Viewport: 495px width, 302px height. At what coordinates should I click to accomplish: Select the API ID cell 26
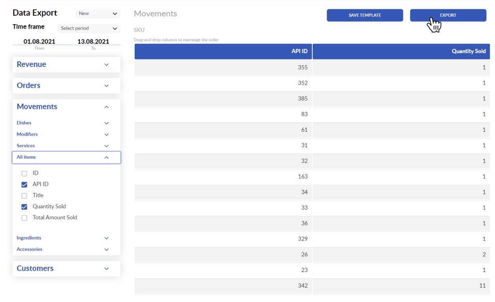[223, 254]
